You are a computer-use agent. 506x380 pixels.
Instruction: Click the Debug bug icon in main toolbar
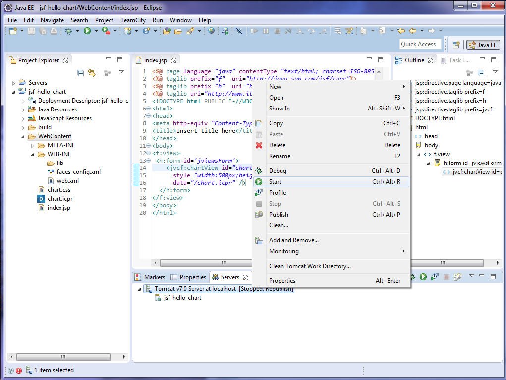(x=69, y=31)
